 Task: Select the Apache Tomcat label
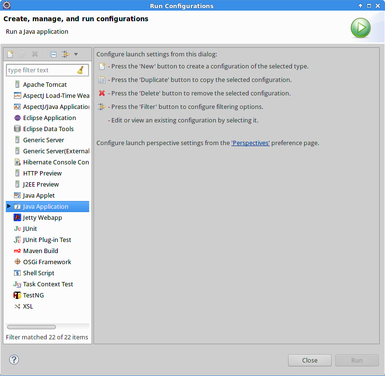click(45, 84)
